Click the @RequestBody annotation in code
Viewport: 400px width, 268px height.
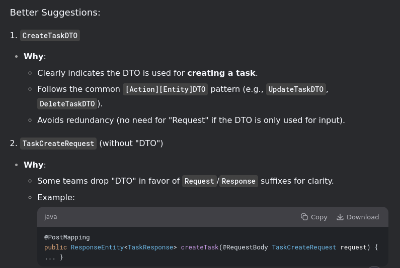tap(245, 247)
